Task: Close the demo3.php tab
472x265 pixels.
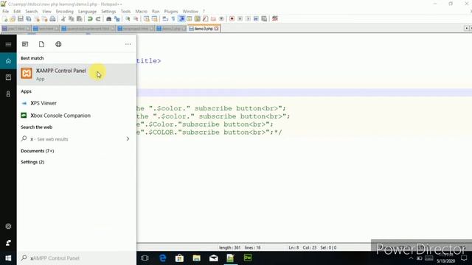Action: click(x=216, y=29)
